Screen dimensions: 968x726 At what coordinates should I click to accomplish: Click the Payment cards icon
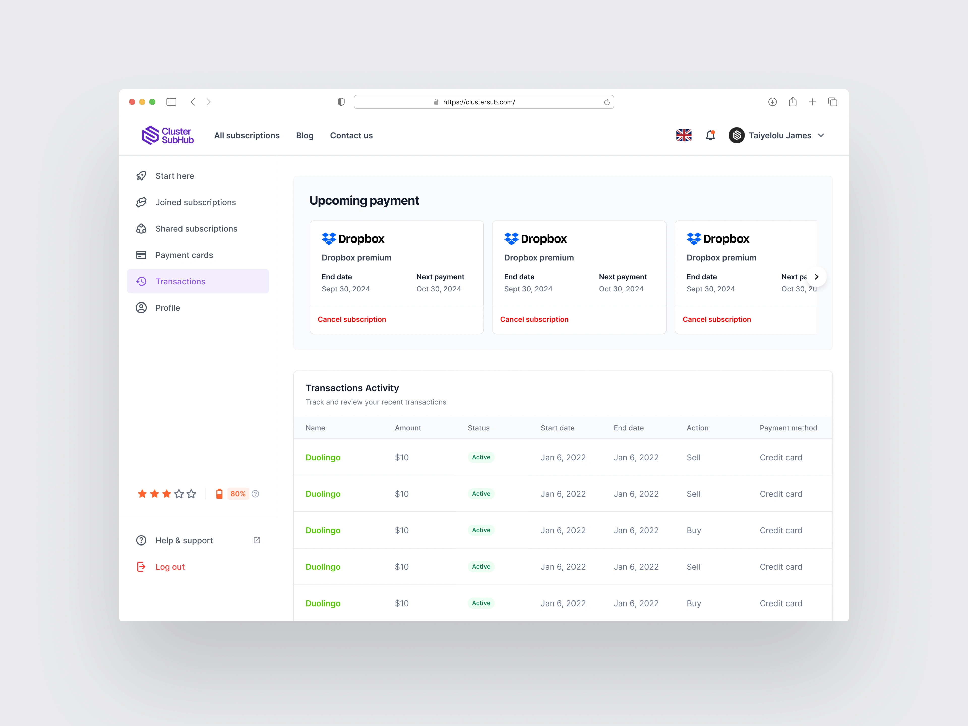tap(141, 255)
